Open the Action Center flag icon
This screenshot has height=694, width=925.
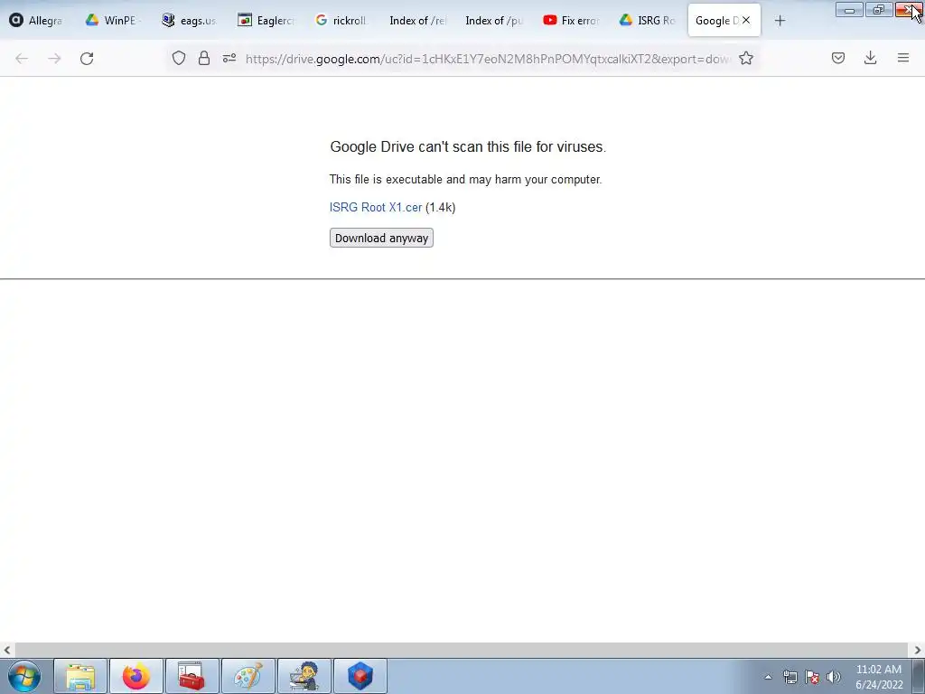812,677
